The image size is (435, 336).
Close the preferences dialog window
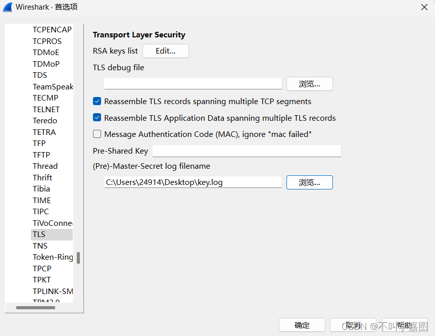point(423,7)
